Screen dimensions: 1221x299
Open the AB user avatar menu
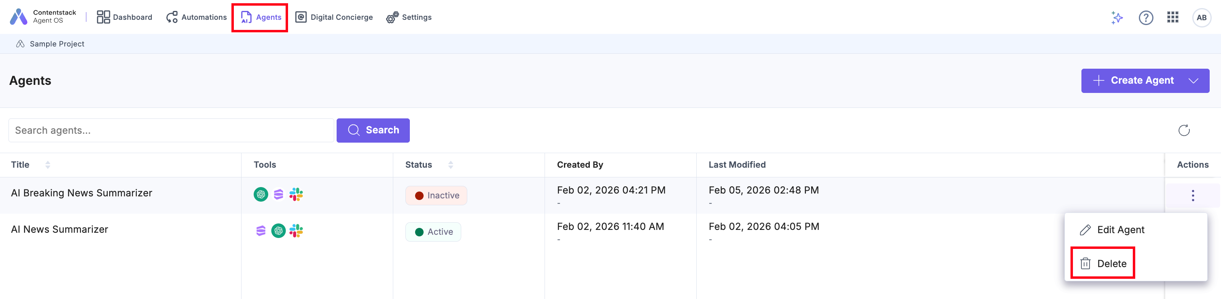[1201, 17]
